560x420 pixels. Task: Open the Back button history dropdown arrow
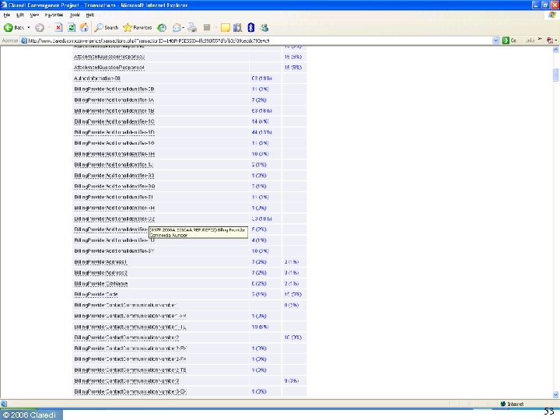29,27
